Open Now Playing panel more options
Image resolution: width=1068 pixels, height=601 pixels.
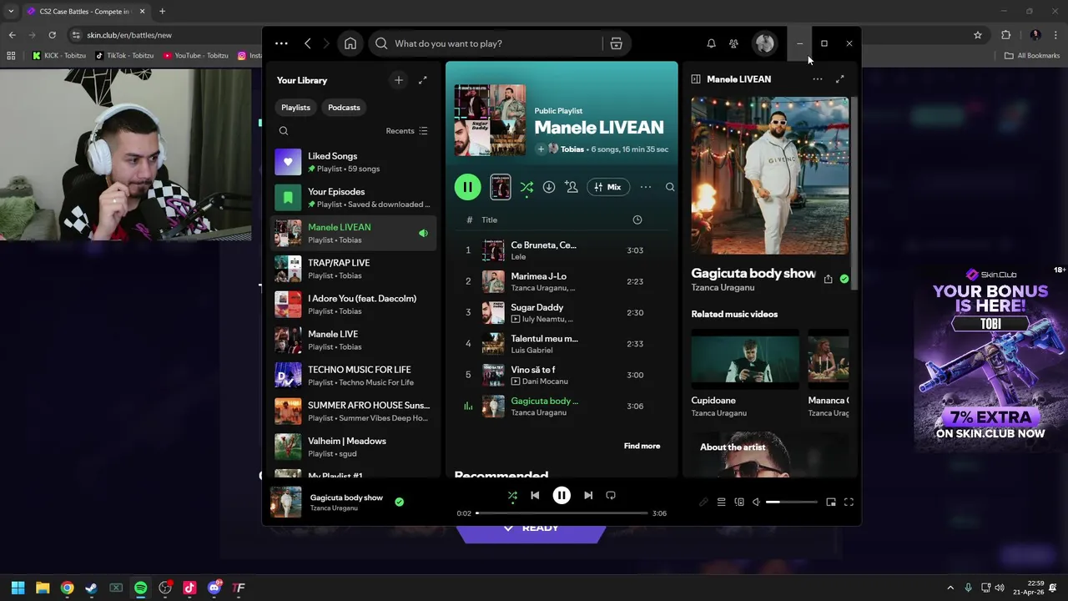[818, 79]
